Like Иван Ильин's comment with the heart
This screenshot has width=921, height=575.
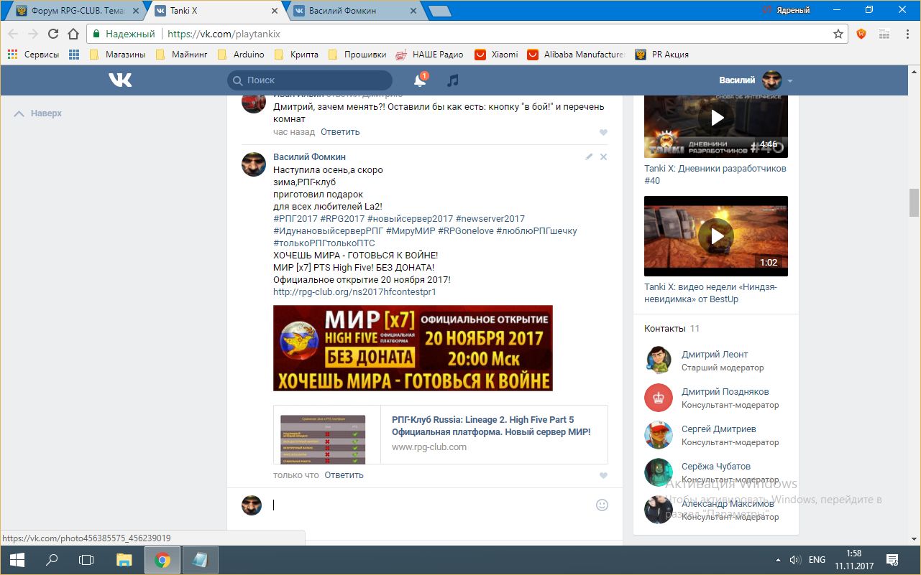tap(603, 132)
